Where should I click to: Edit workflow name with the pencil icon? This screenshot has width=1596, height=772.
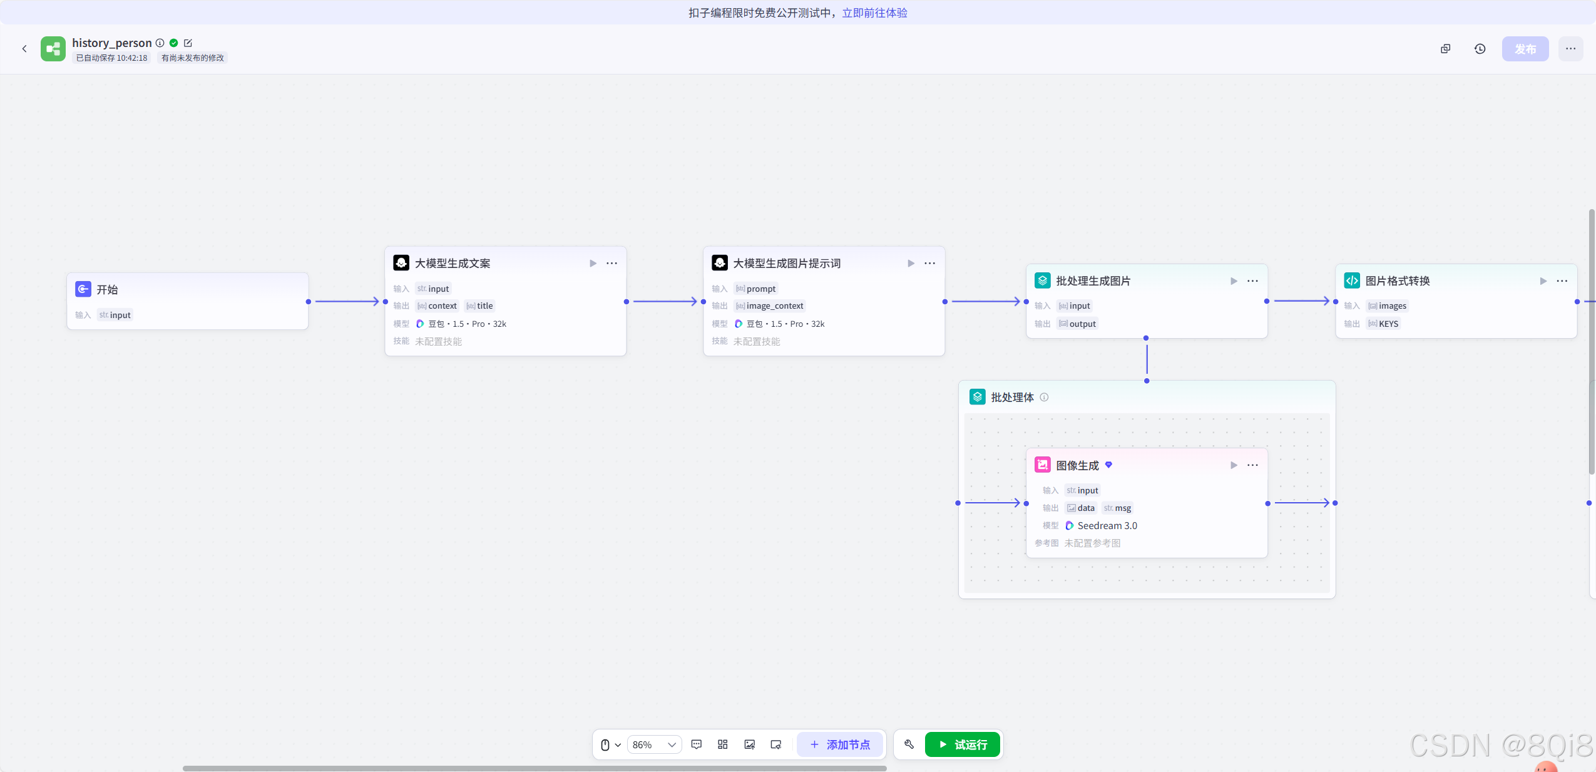point(188,43)
